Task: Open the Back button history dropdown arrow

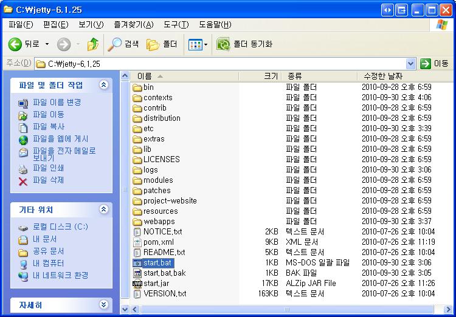Action: tap(47, 44)
